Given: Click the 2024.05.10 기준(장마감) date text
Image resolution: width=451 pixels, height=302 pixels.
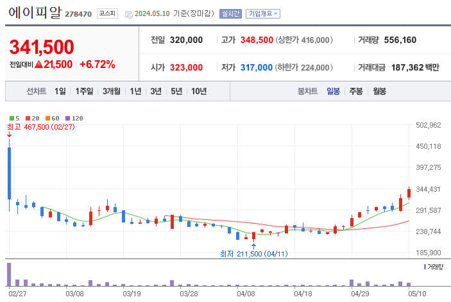Looking at the screenshot, I should [x=174, y=13].
